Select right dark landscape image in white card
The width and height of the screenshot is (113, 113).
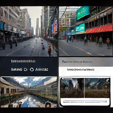pos(97,88)
